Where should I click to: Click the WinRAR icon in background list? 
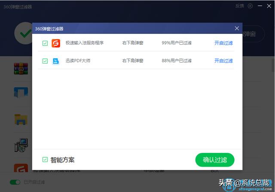coord(21,69)
